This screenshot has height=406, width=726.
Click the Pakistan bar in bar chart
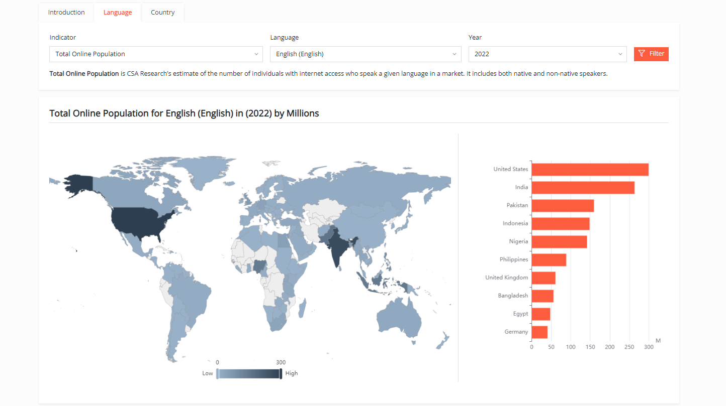[x=563, y=206]
